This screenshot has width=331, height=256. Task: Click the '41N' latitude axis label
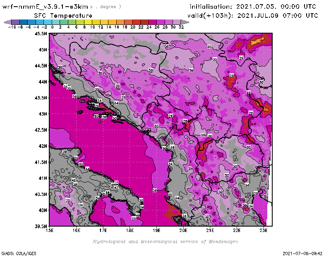[x=43, y=178]
